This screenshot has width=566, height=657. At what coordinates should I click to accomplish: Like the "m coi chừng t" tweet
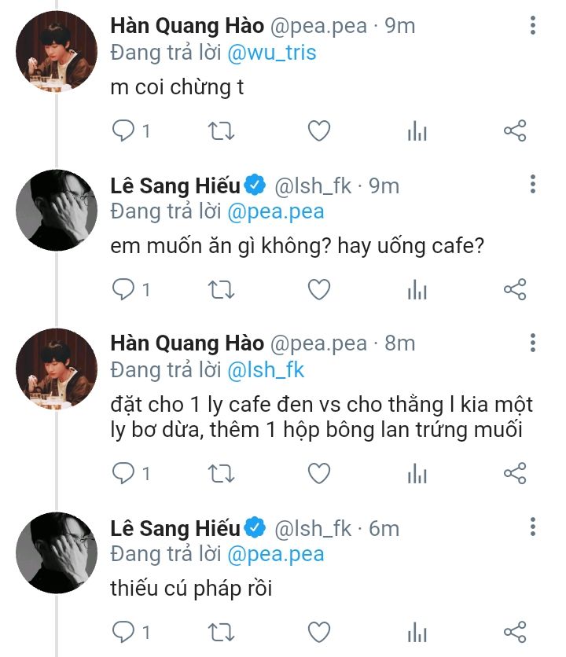pyautogui.click(x=318, y=130)
